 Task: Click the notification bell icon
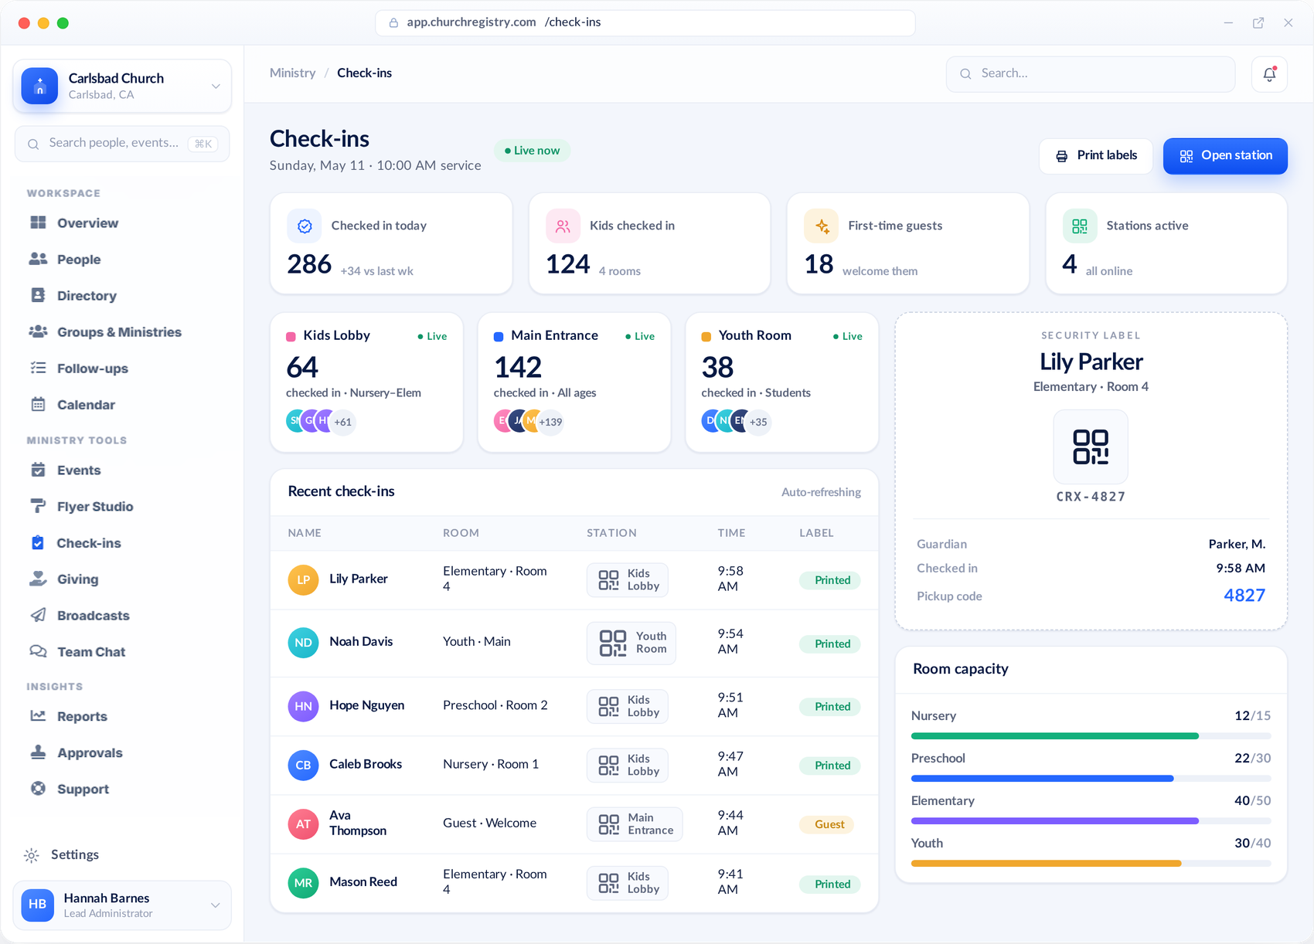[x=1269, y=74]
